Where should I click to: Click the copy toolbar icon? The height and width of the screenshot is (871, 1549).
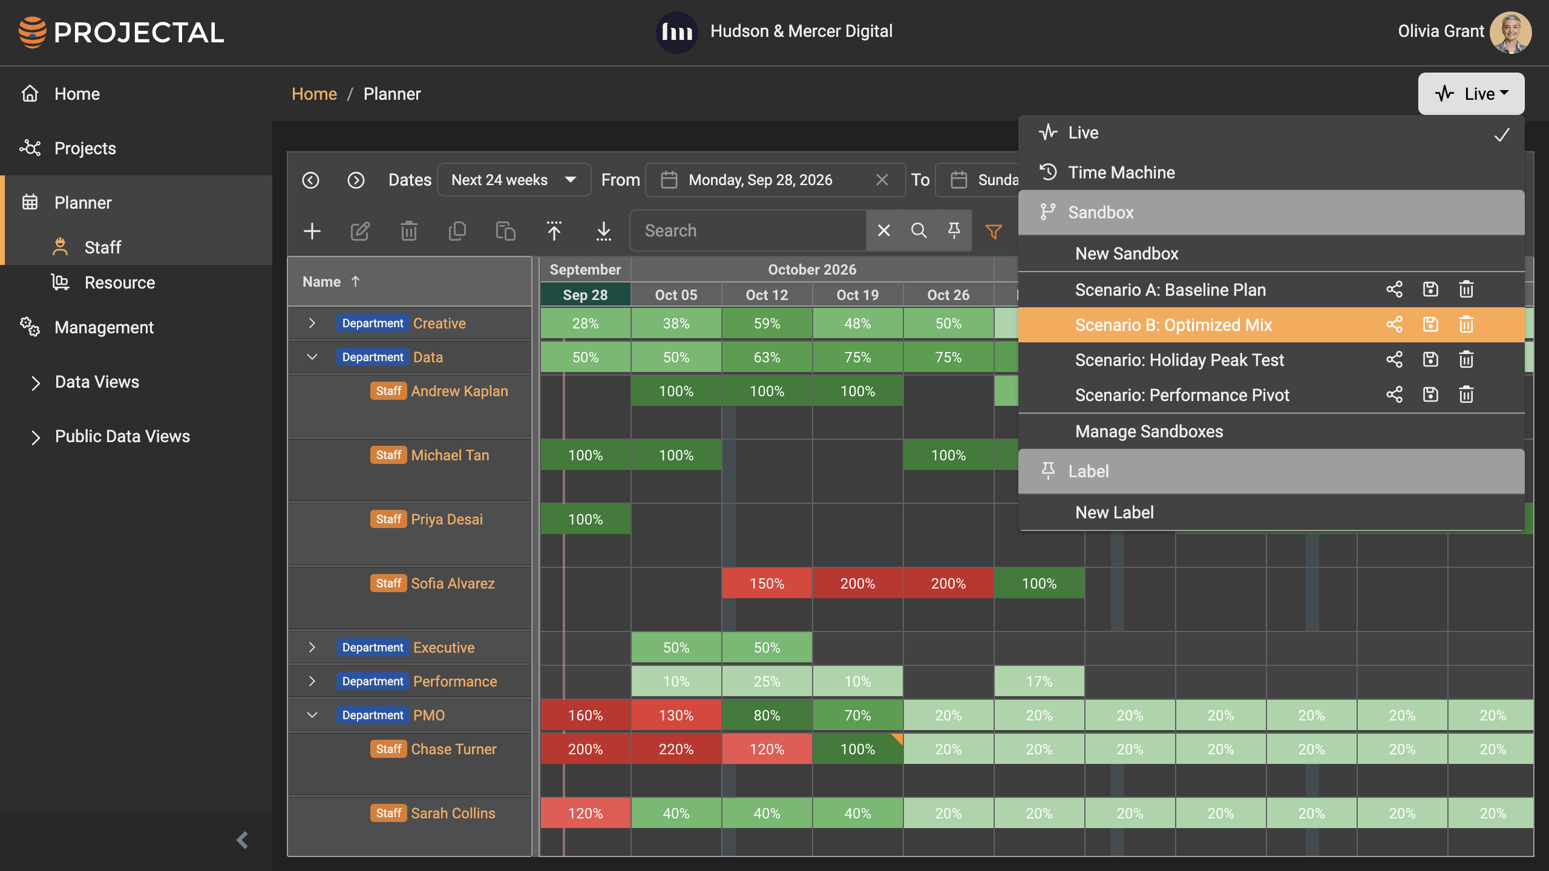click(457, 231)
